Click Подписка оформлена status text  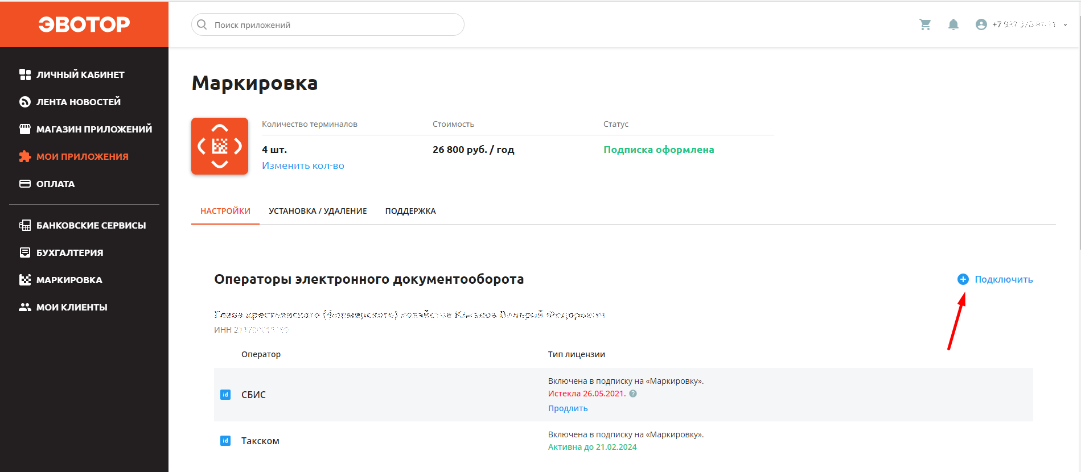659,150
